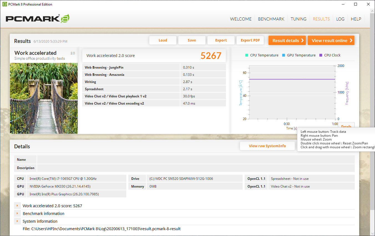Click the Load button
375x236 pixels.
(163, 40)
